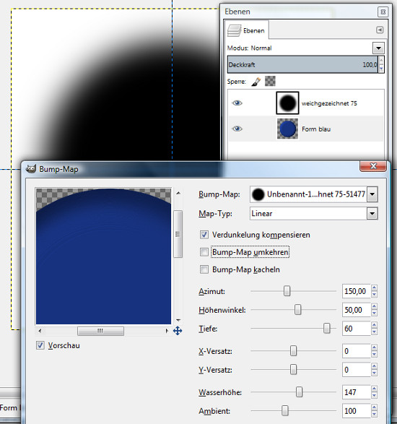397x424 pixels.
Task: Click the Ebenen panel detach icon
Action: (383, 12)
